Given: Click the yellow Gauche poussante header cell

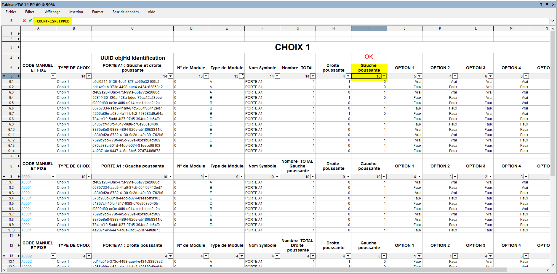Looking at the screenshot, I should coord(369,68).
